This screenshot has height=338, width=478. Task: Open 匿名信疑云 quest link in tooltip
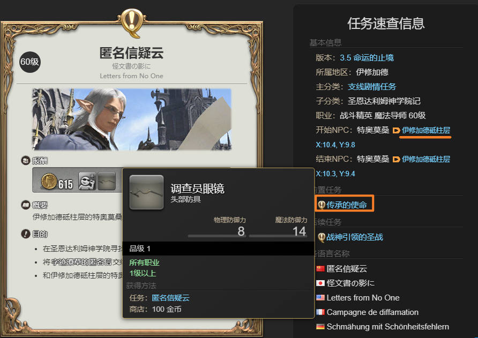[x=171, y=298]
